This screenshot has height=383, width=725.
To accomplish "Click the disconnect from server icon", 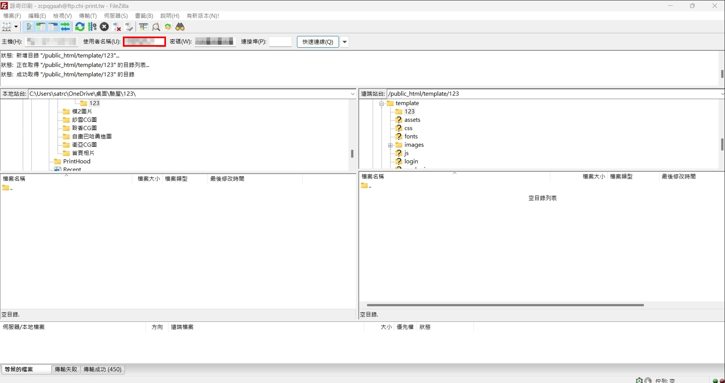I will pyautogui.click(x=117, y=27).
